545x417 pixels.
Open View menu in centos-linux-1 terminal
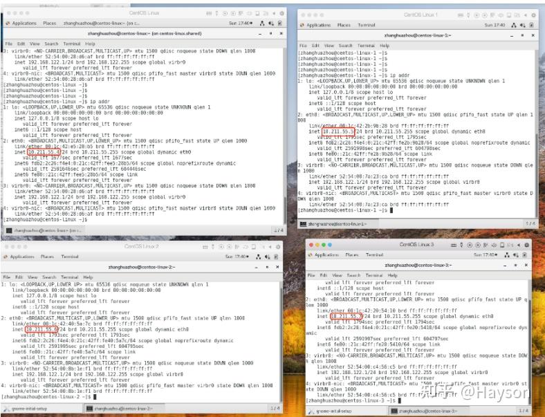(x=329, y=46)
